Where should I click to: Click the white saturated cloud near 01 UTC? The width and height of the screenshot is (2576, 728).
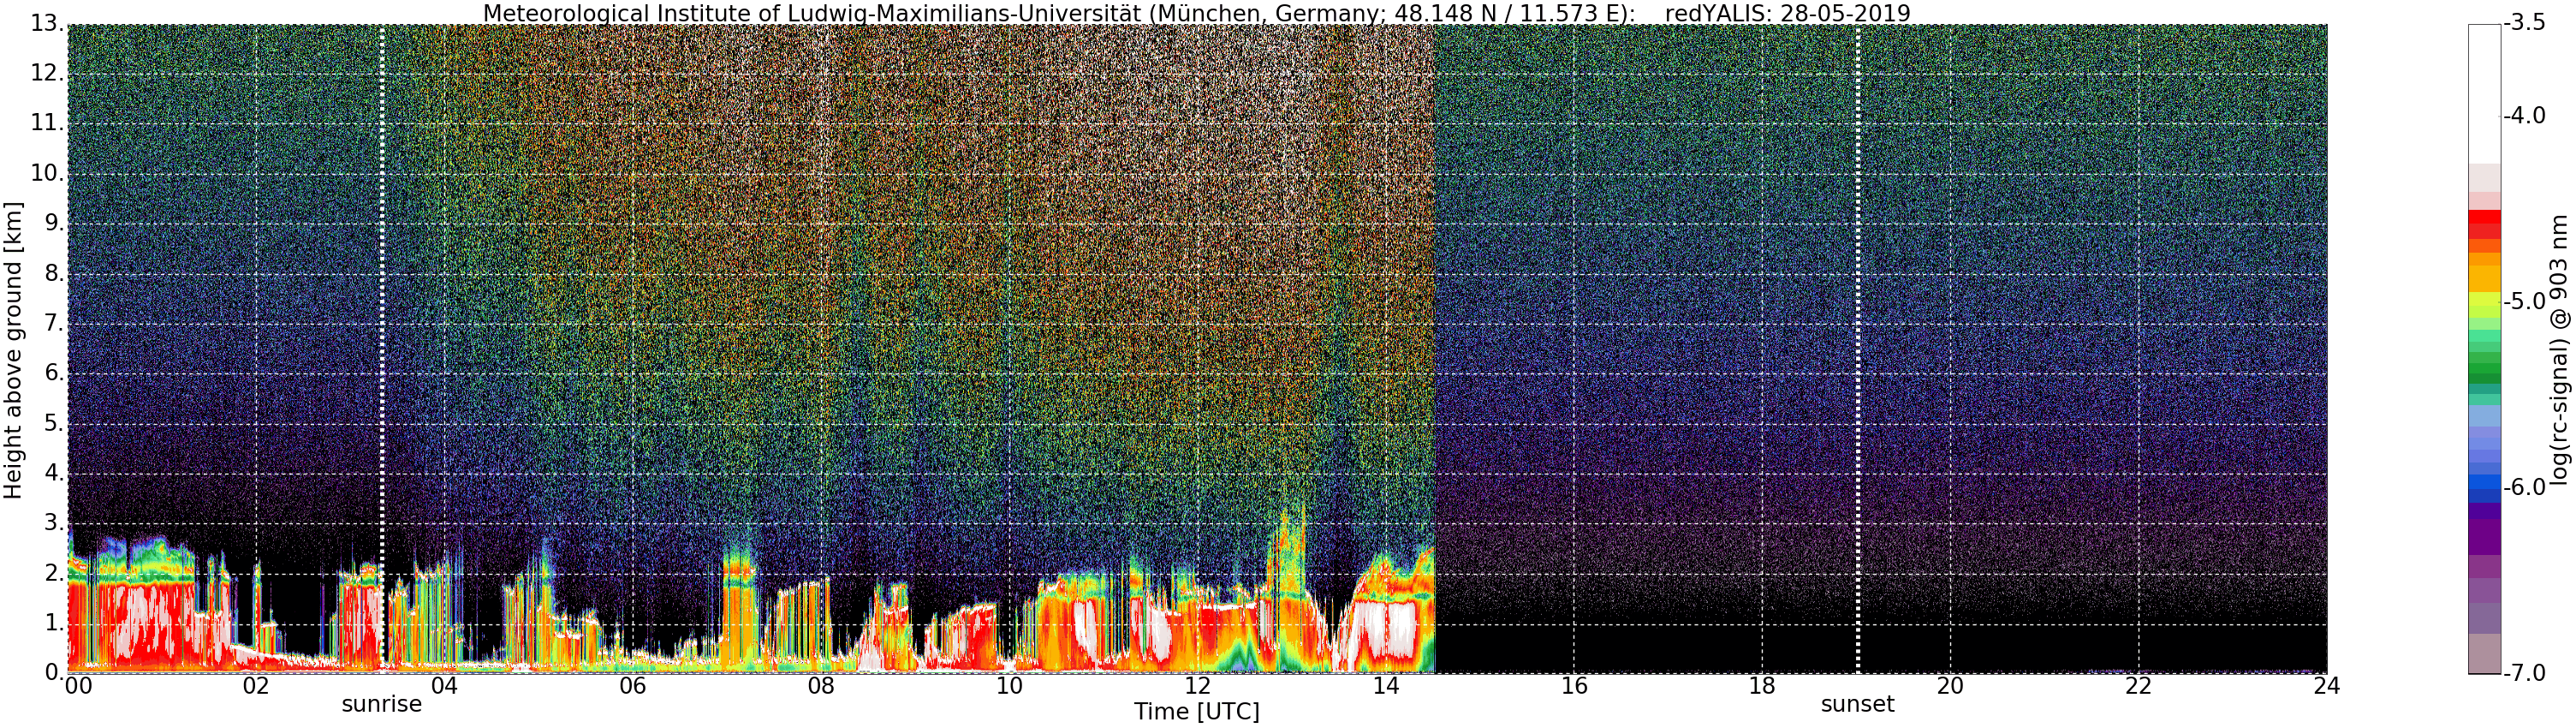point(150,620)
